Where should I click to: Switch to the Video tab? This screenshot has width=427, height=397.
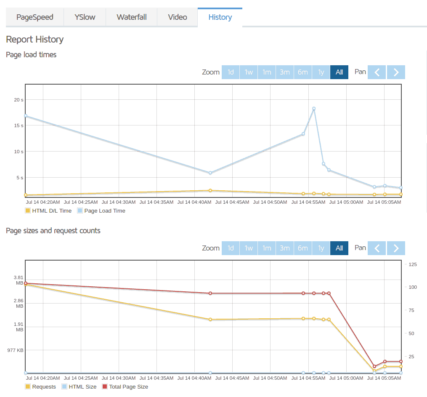[x=178, y=17]
